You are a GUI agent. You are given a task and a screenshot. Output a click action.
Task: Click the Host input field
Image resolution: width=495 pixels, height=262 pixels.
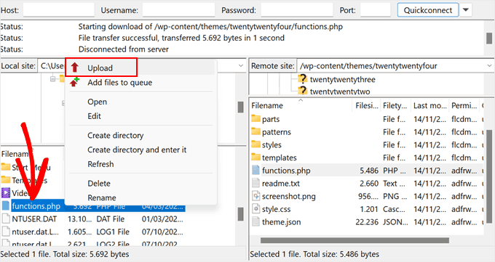pos(59,9)
